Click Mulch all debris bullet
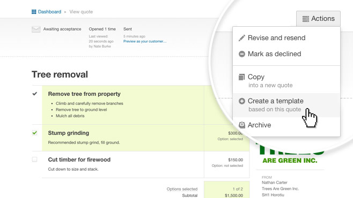Screen dimensions: 353x198 [70, 116]
